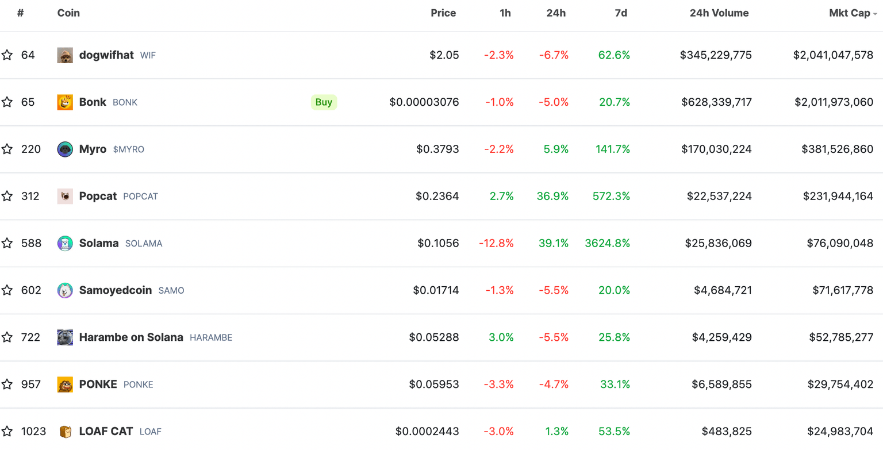Click the PONKE coin logo
Viewport: 883px width, 450px height.
pos(65,384)
